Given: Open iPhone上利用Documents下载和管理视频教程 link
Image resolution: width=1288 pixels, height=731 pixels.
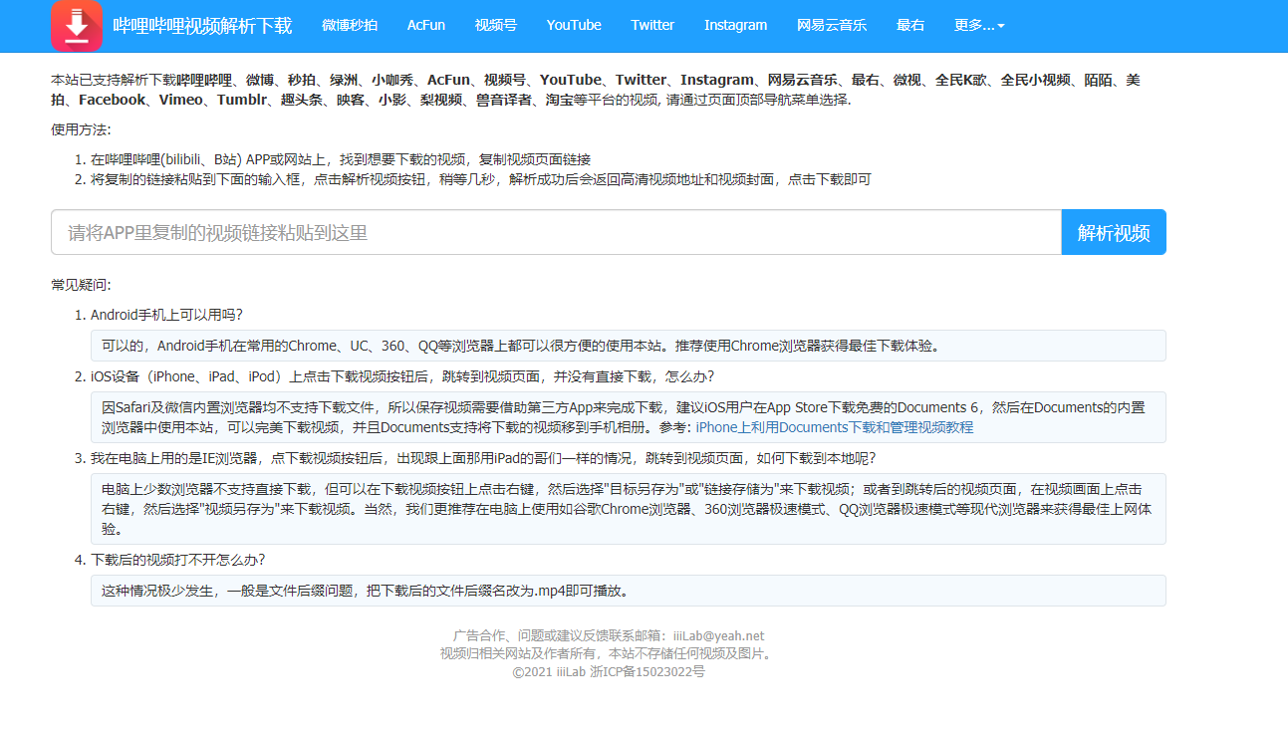Looking at the screenshot, I should point(835,427).
